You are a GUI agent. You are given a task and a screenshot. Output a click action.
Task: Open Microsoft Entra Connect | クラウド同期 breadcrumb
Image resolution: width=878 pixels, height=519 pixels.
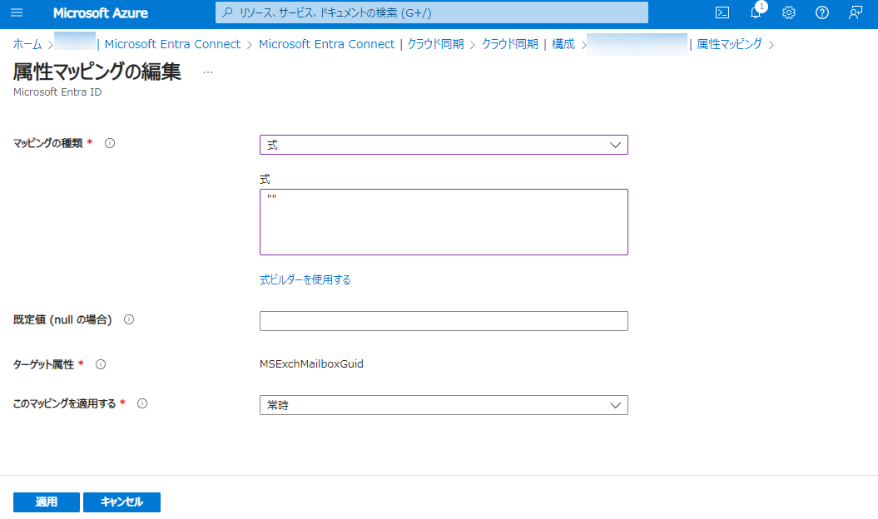point(361,44)
